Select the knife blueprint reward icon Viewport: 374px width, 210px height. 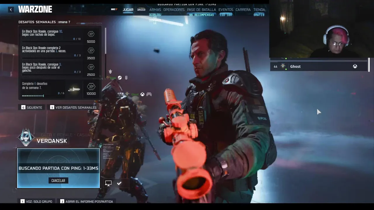pos(74,89)
